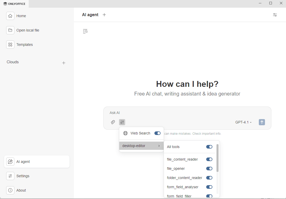Open the chat search icon
The image size is (286, 199).
(85, 31)
